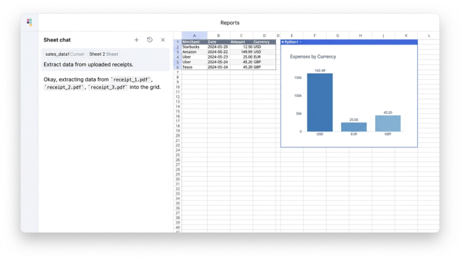The width and height of the screenshot is (460, 257).
Task: Start a new chat with the plus icon
Action: tap(137, 40)
